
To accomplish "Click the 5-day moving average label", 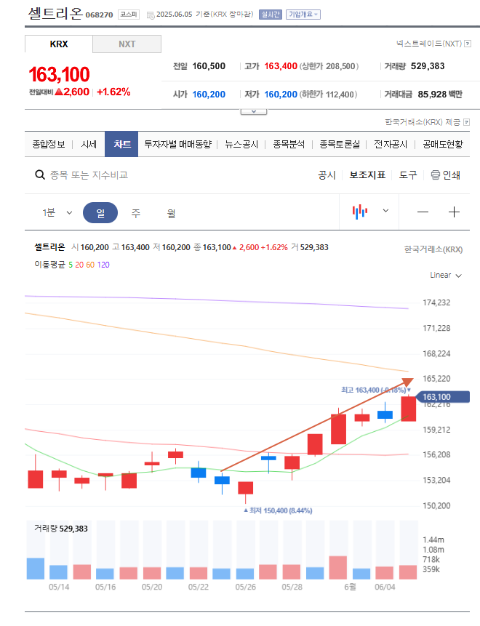I will (71, 265).
